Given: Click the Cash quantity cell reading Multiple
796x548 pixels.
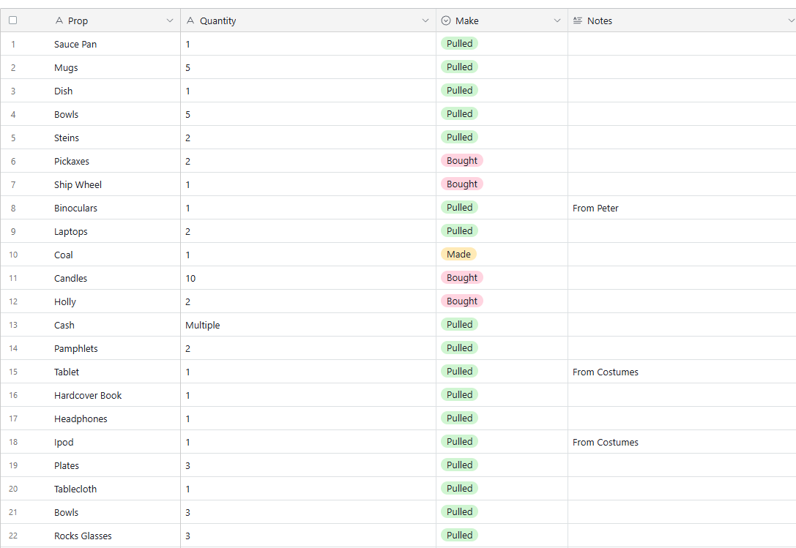Looking at the screenshot, I should [x=202, y=326].
